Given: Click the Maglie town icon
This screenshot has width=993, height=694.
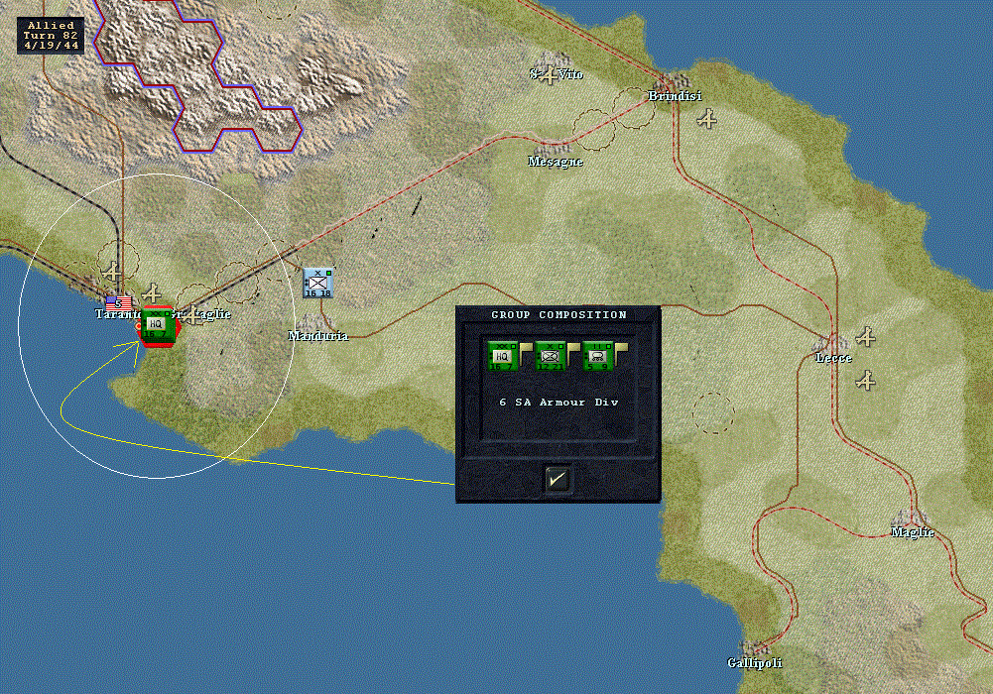Looking at the screenshot, I should (912, 518).
